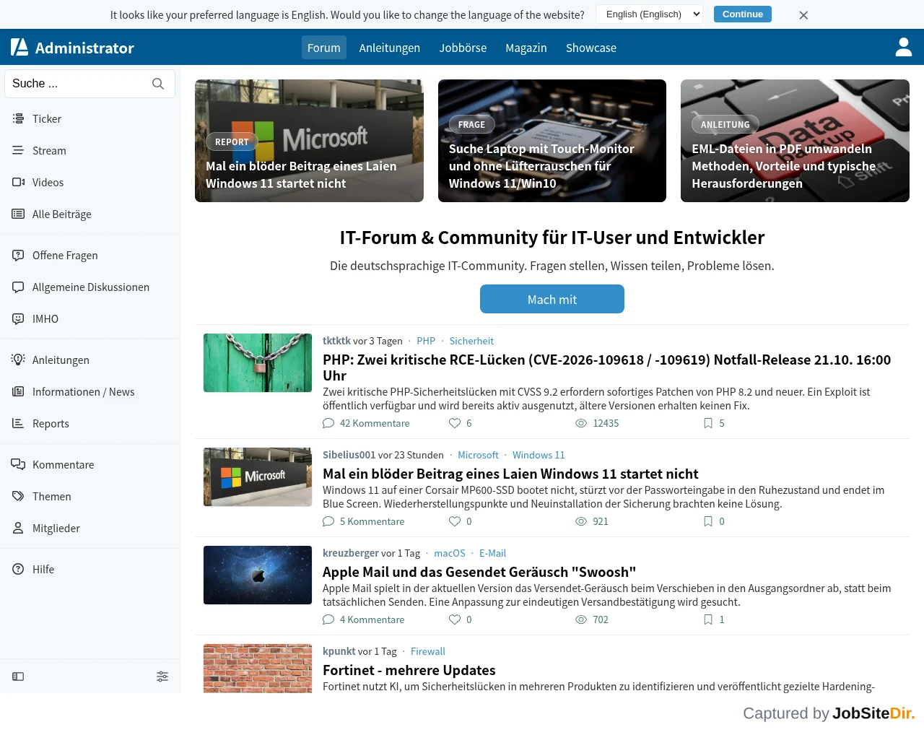Dismiss the language suggestion banner

tap(803, 15)
